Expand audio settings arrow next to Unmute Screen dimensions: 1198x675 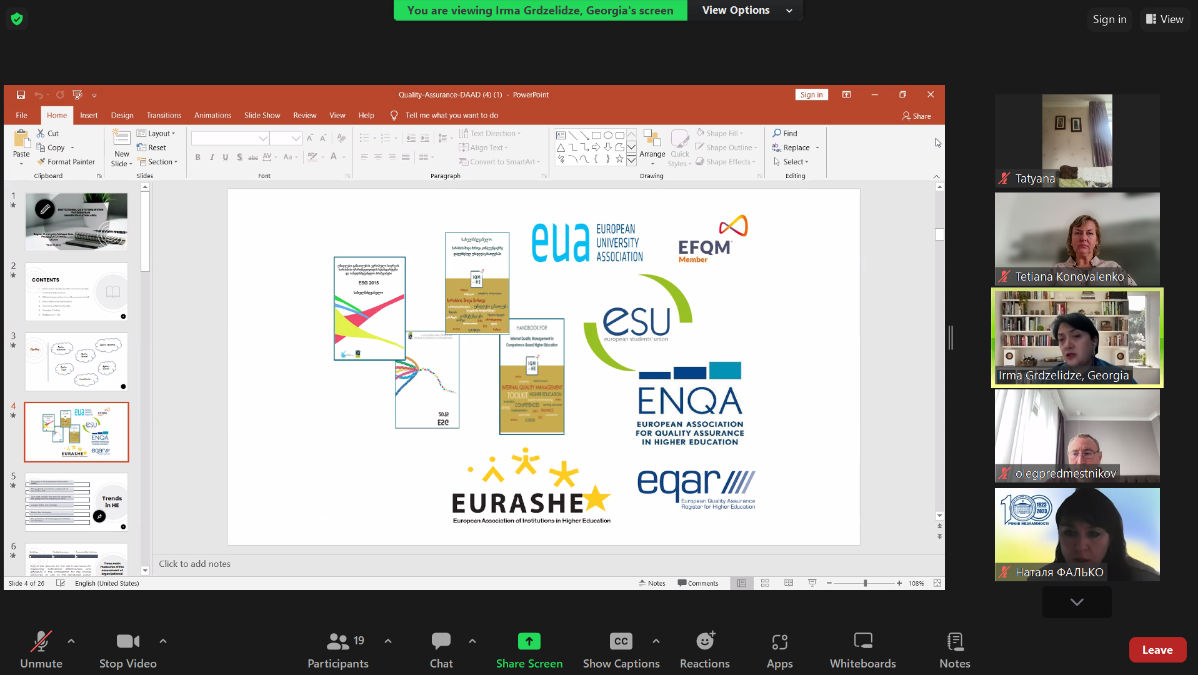click(71, 641)
